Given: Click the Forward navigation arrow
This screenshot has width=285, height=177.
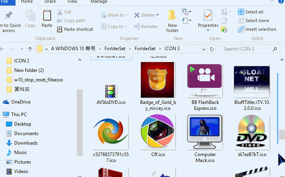Looking at the screenshot, I should point(12,49).
